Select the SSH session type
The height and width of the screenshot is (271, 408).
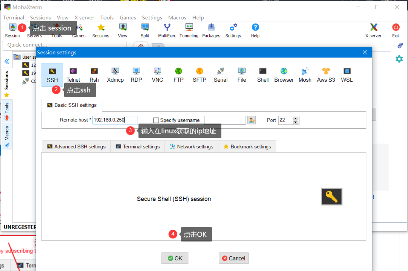(x=52, y=75)
